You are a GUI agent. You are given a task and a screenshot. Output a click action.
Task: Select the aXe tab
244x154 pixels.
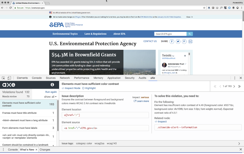(153, 78)
